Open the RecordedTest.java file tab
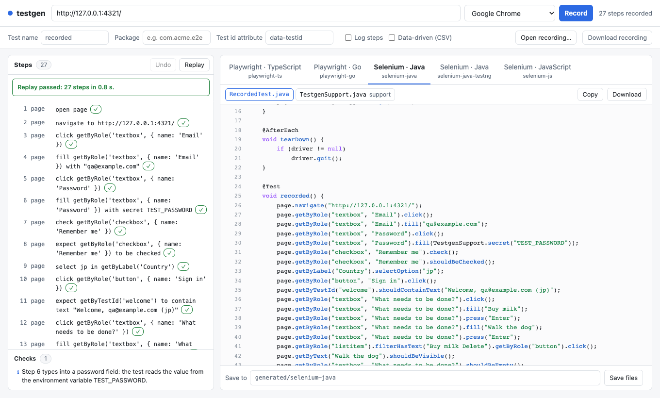Screen dimensions: 660x398 [x=259, y=95]
